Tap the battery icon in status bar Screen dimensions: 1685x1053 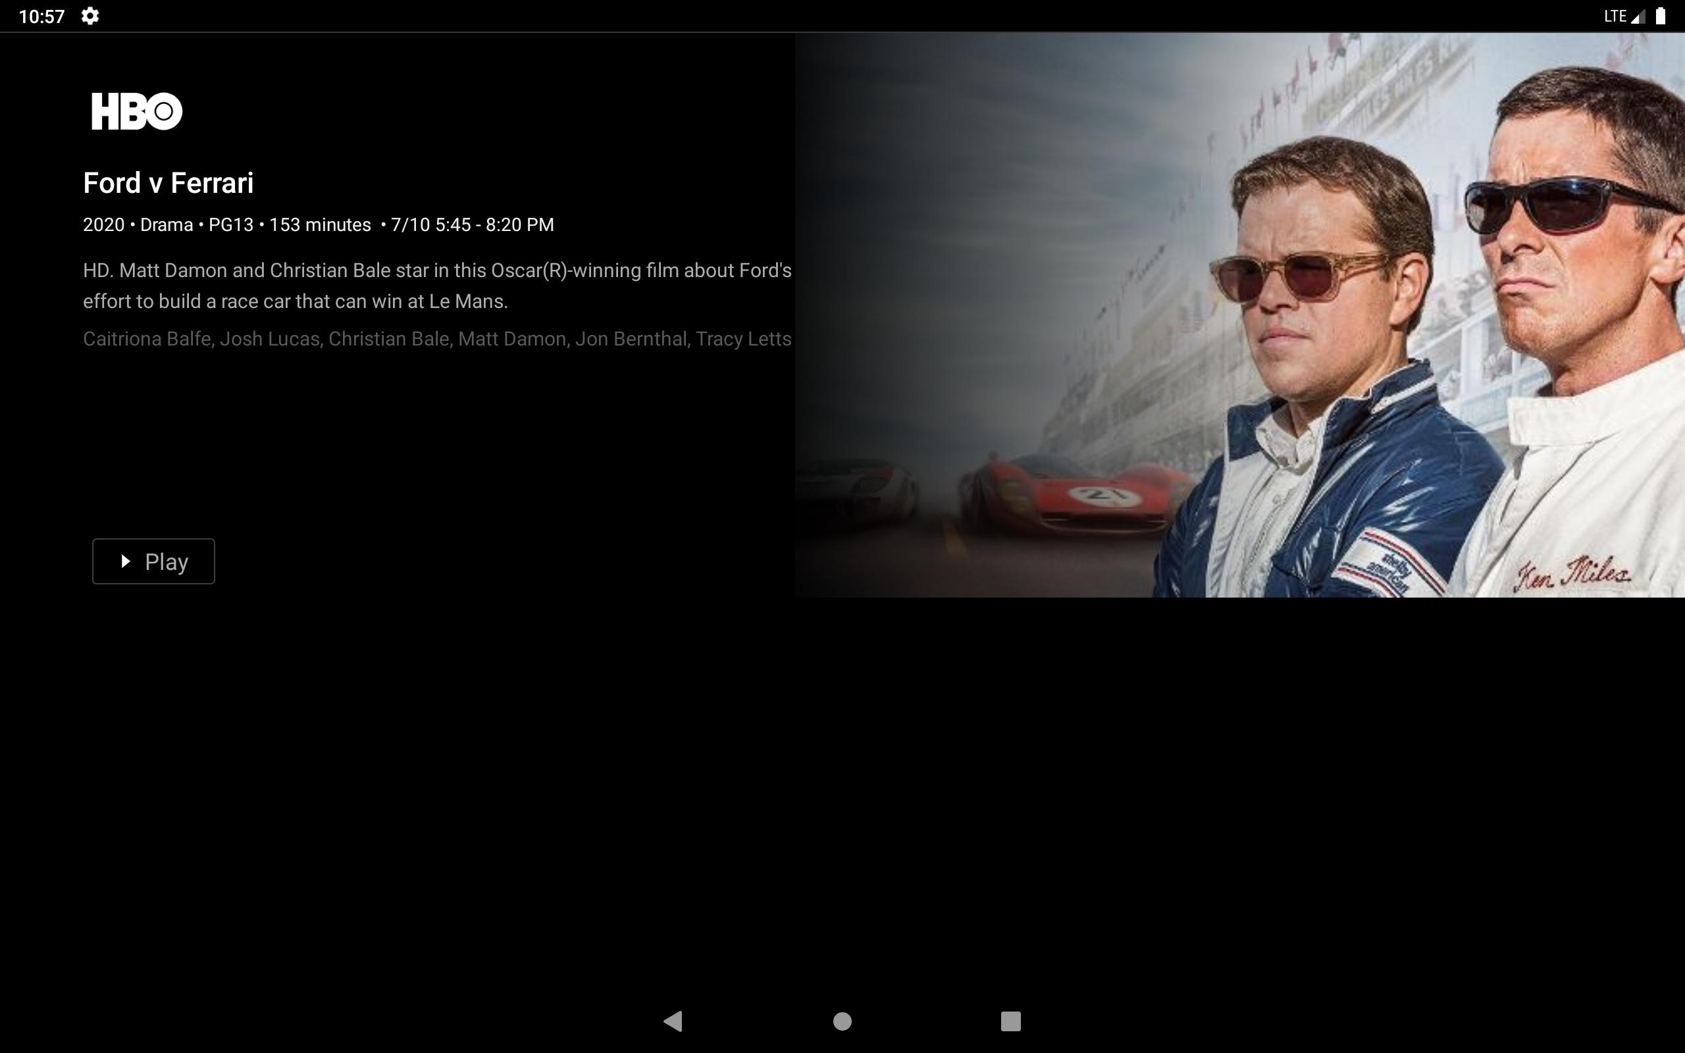click(1661, 16)
